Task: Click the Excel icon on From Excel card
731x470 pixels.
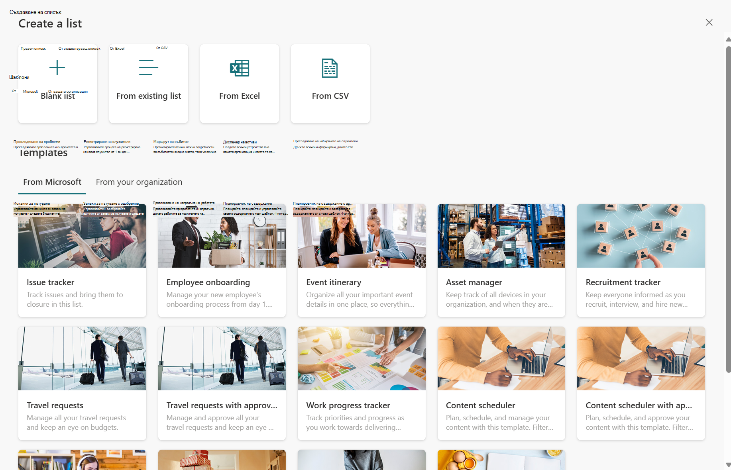Action: 240,68
